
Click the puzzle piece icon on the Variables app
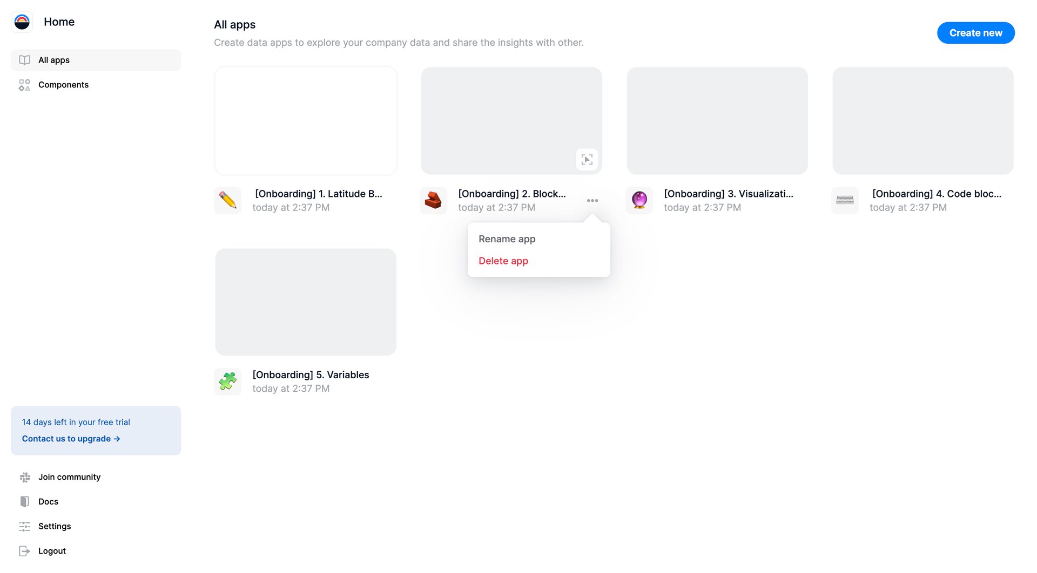click(x=227, y=381)
